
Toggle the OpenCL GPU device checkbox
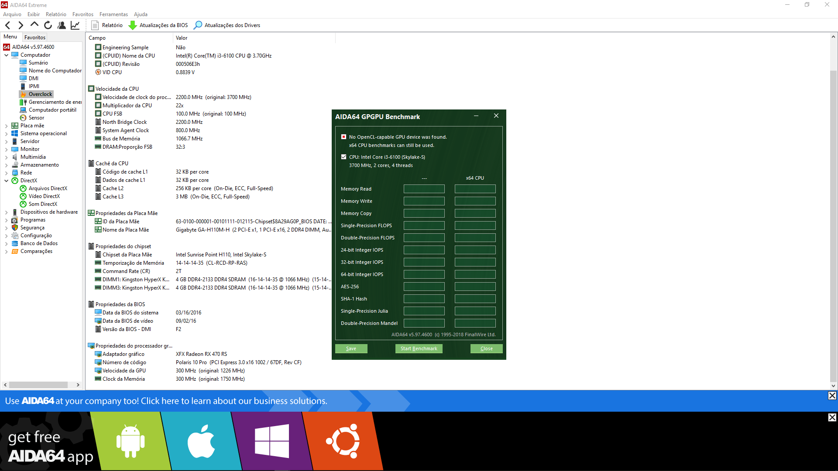[x=343, y=137]
